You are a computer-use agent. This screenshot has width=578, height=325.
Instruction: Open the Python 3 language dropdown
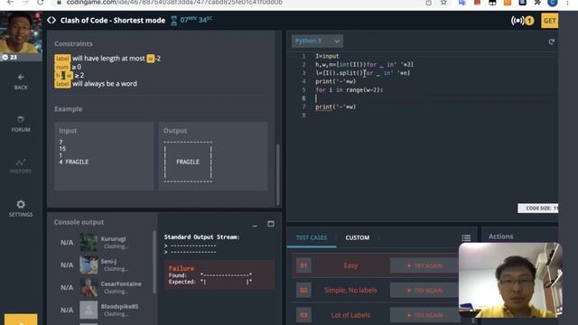click(317, 41)
